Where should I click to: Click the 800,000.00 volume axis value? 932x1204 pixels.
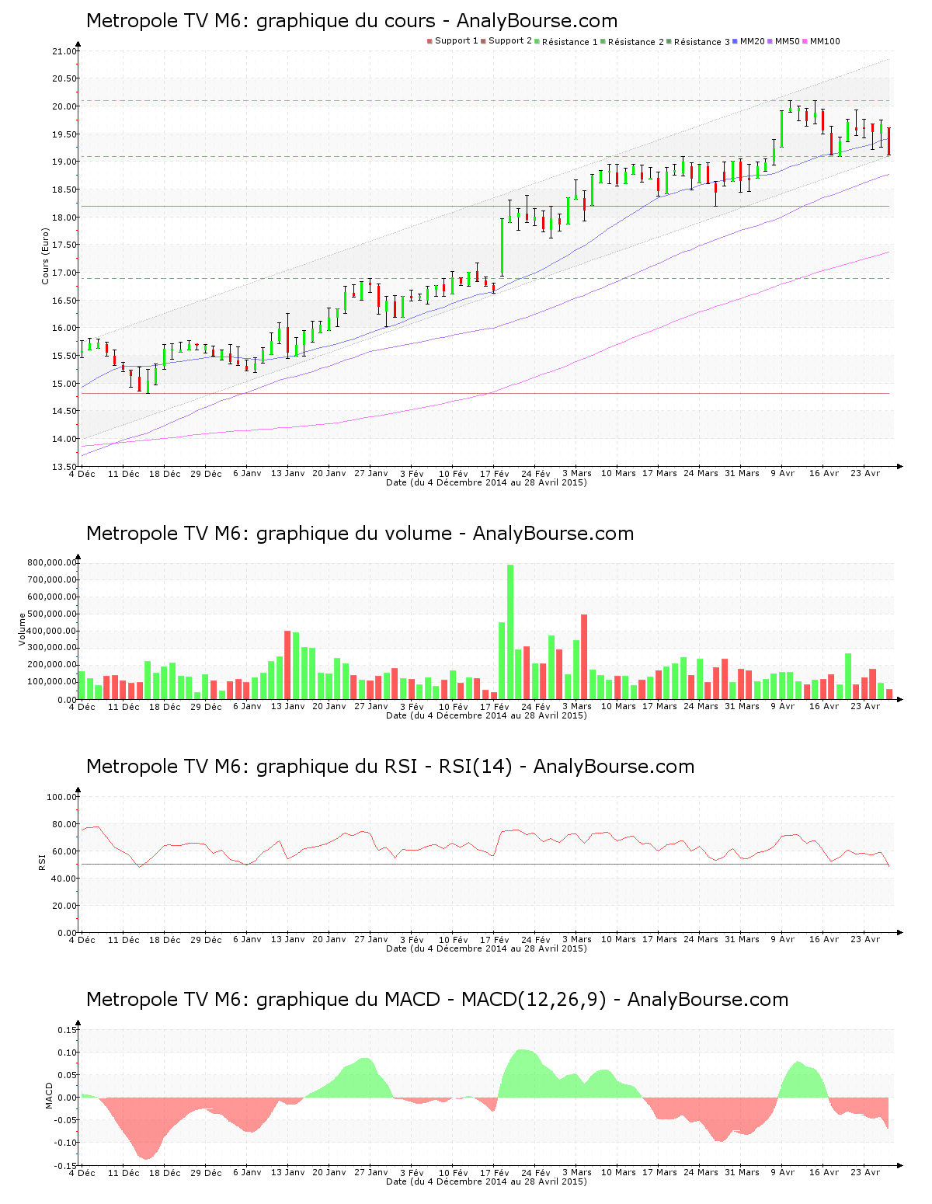click(51, 562)
